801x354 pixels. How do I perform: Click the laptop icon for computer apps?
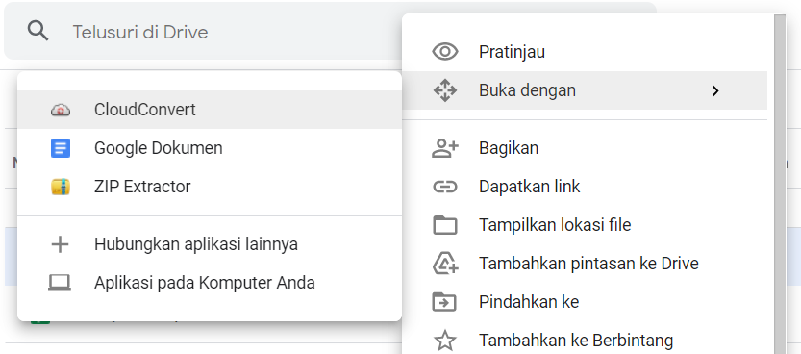click(x=60, y=283)
